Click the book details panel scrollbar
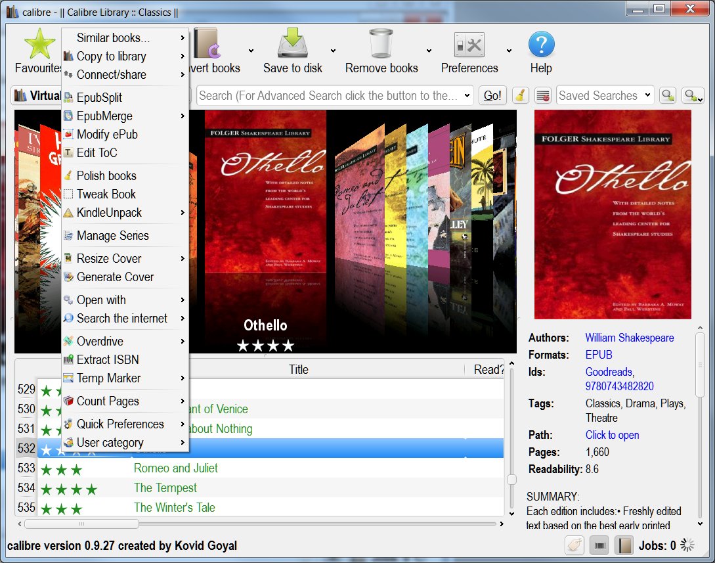This screenshot has width=715, height=563. tap(700, 365)
